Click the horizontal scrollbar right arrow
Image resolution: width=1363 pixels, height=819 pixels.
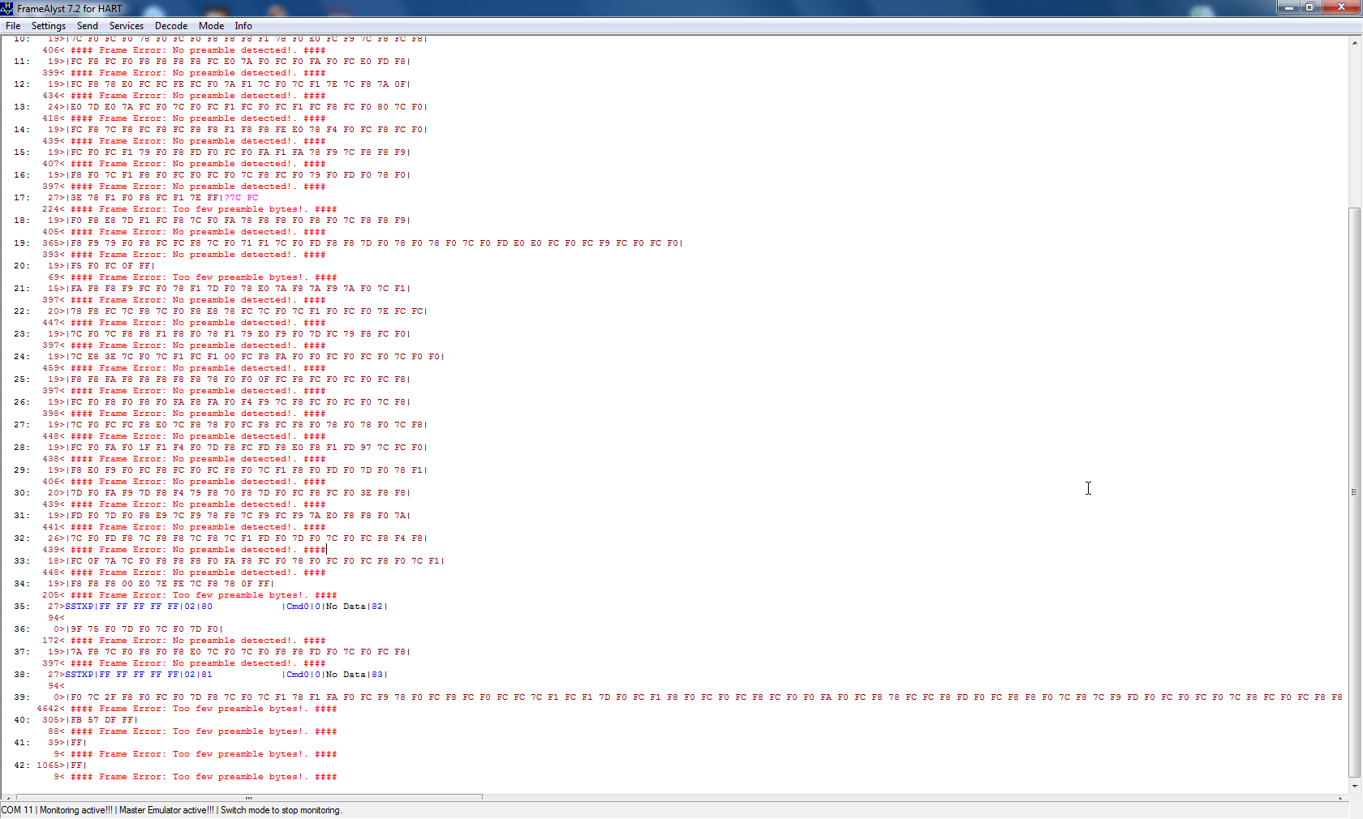(1340, 797)
